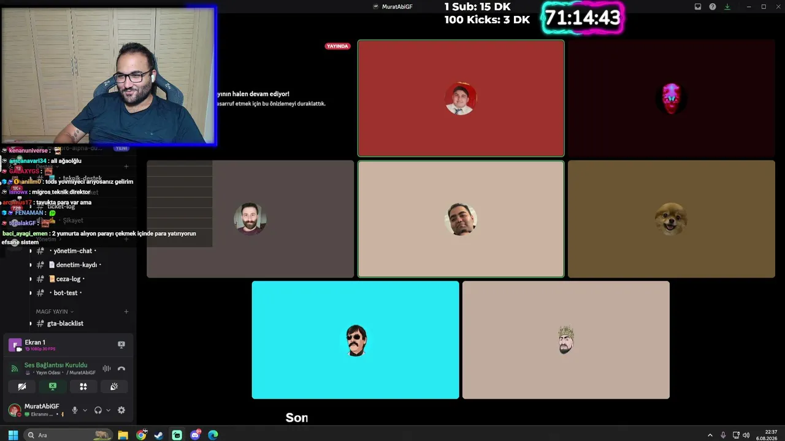Add channel to Yönetim category
This screenshot has height=441, width=785.
(x=126, y=239)
